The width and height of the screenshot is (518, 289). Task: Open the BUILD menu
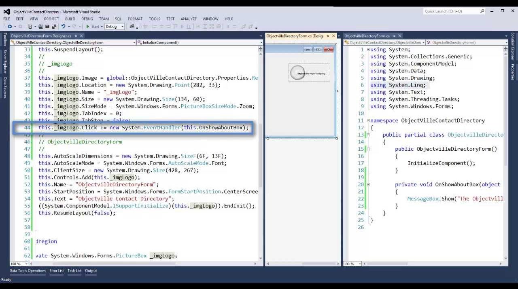click(x=70, y=19)
